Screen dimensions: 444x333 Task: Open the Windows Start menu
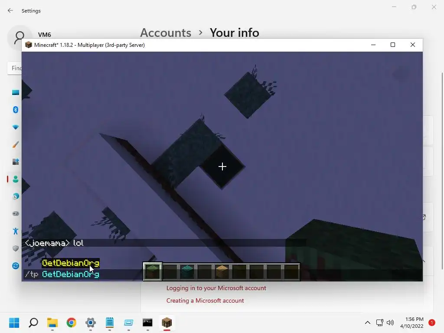pos(14,323)
